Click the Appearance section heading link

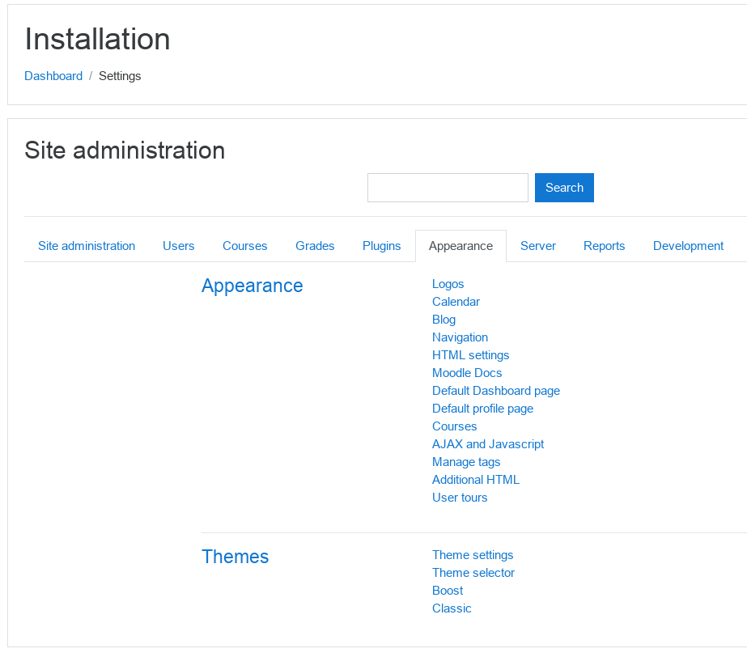click(x=252, y=286)
